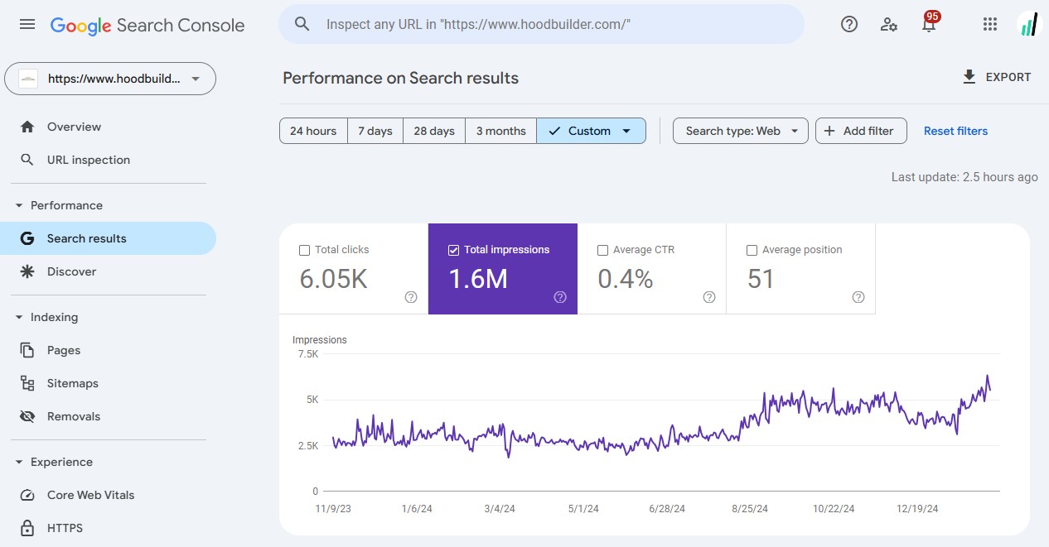
Task: Click the Search results G icon
Action: tap(27, 238)
